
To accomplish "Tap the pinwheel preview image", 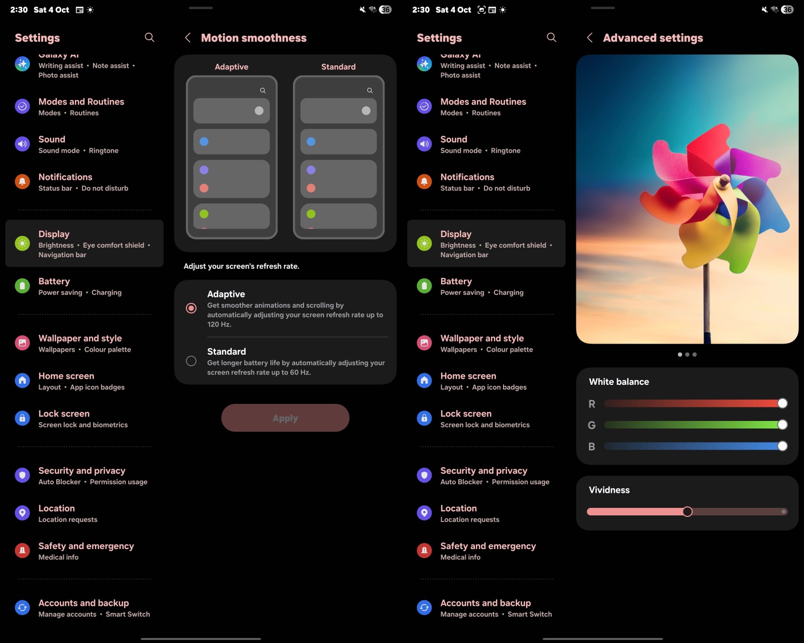I will click(x=687, y=199).
